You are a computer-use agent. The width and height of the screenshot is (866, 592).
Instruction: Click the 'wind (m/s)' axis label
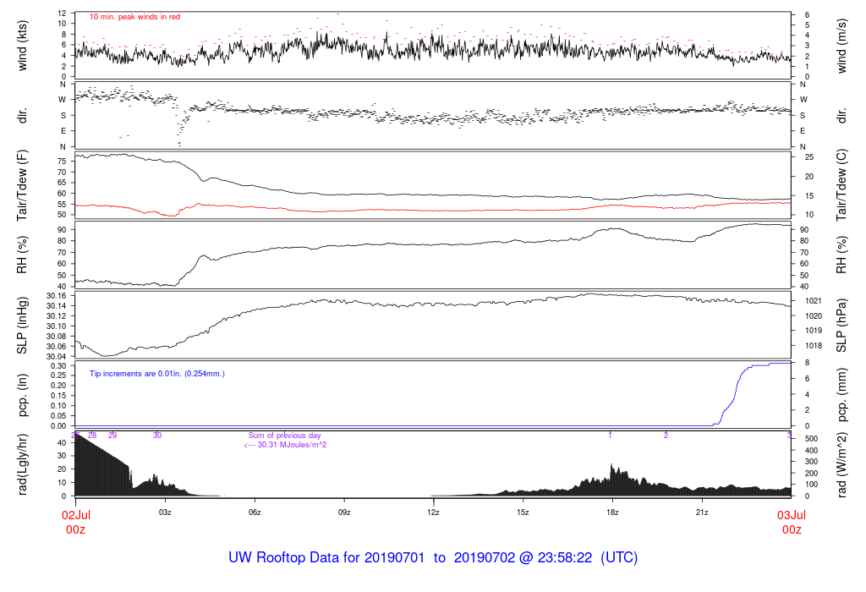coord(841,46)
